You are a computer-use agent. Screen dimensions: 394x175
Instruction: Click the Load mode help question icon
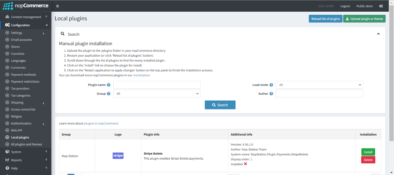click(x=271, y=85)
